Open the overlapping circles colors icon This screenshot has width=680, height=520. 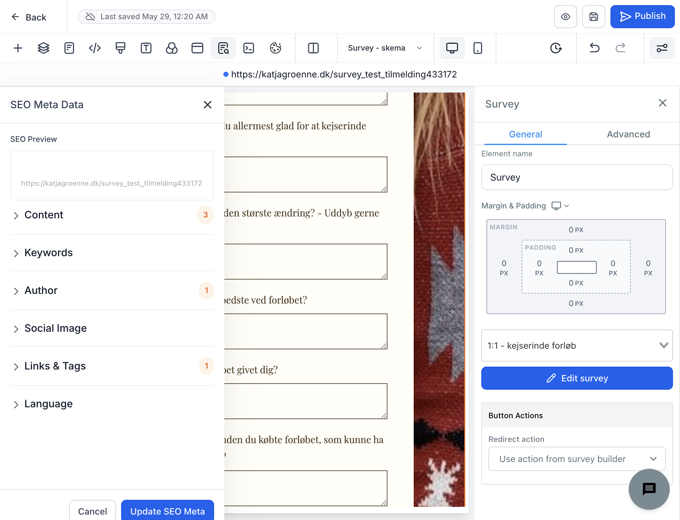coord(172,48)
